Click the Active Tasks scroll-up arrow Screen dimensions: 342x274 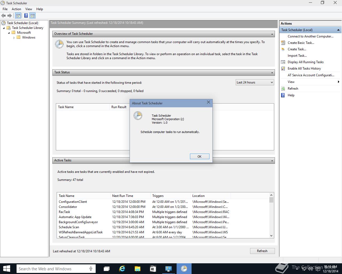coord(271,195)
